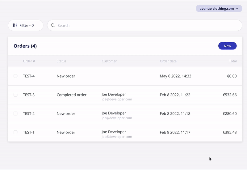Viewport: 247px width, 170px height.
Task: Click the Orders (4) heading
Action: click(x=25, y=46)
